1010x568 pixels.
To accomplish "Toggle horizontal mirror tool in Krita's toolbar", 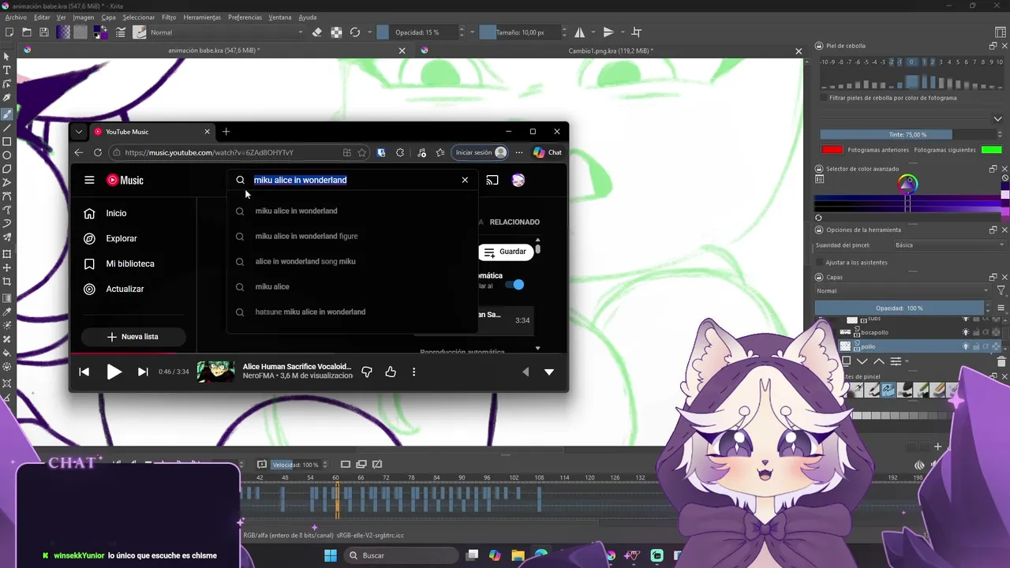I will 580,32.
